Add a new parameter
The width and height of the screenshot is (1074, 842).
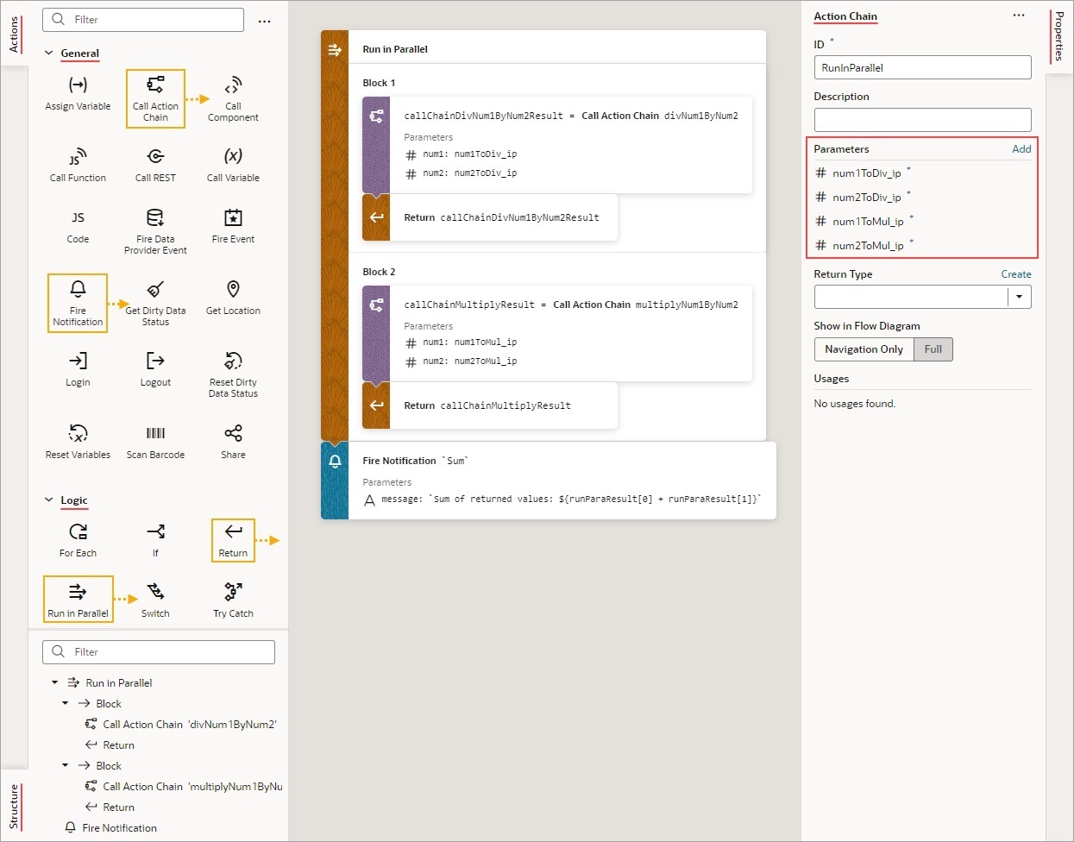1021,149
